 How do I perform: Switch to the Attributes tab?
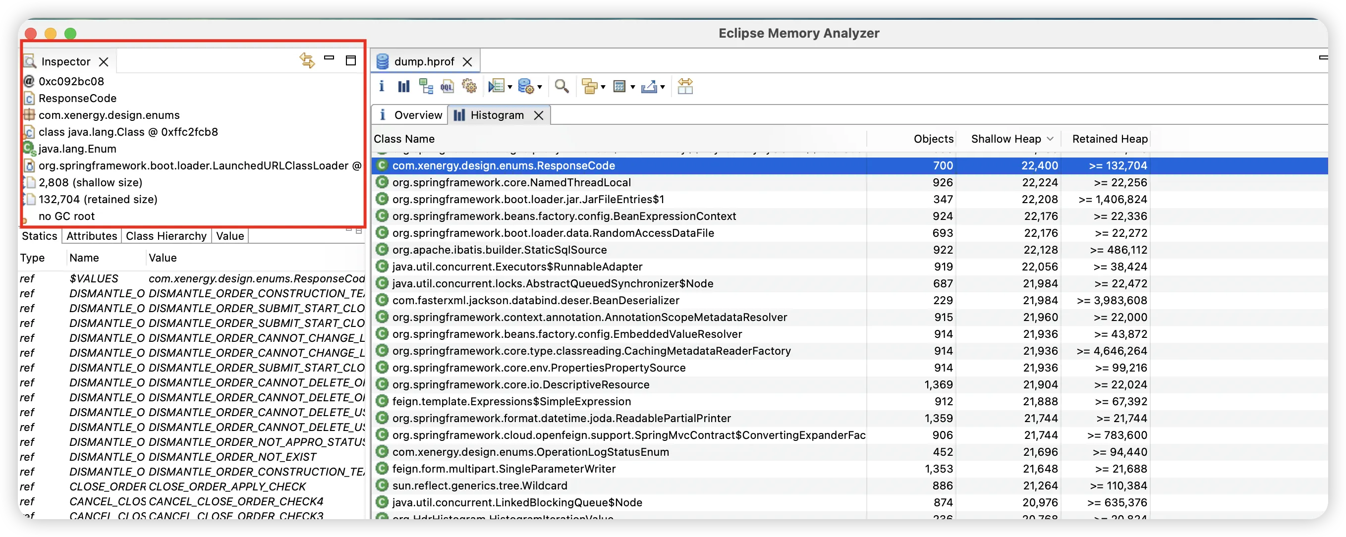(92, 236)
